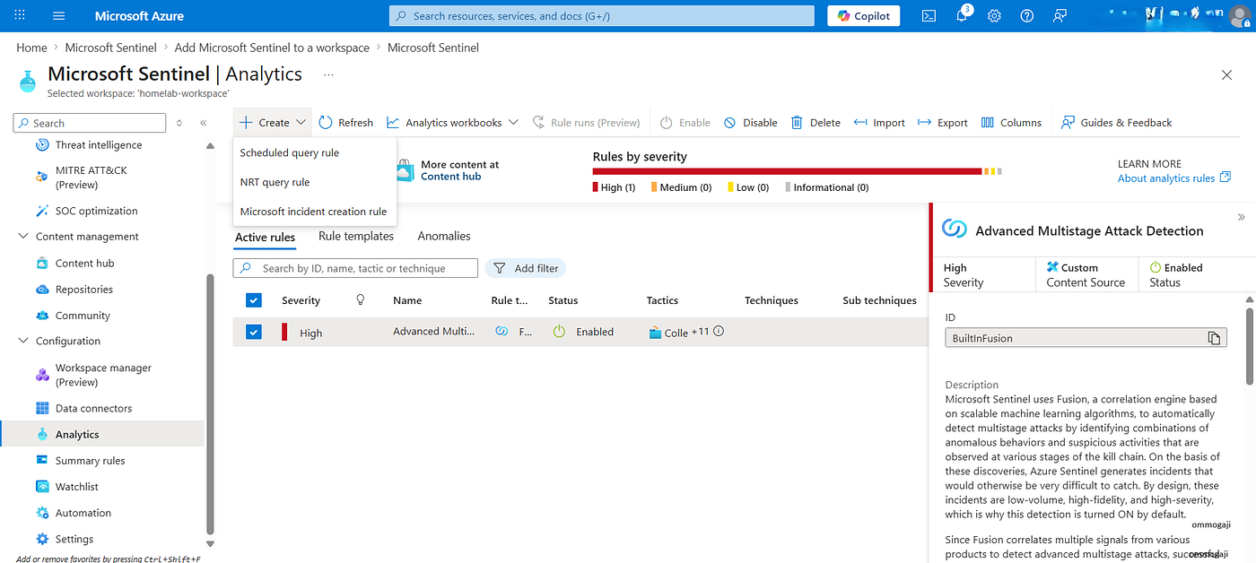Image resolution: width=1256 pixels, height=563 pixels.
Task: Click the Enable toolbar button
Action: pyautogui.click(x=685, y=123)
